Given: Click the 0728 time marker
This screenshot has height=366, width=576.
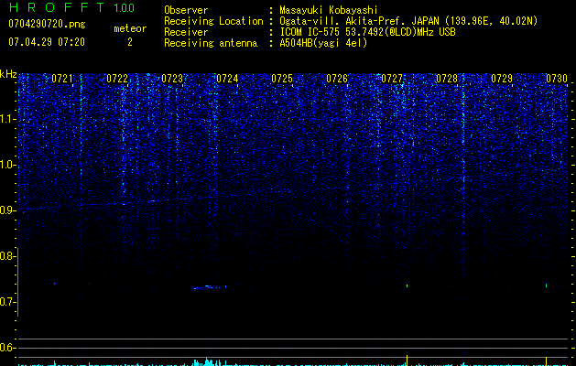Looking at the screenshot, I should pyautogui.click(x=447, y=79).
